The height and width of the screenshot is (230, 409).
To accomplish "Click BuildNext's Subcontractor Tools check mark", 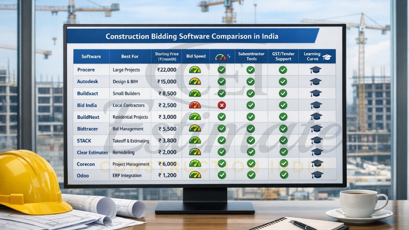I will (251, 117).
